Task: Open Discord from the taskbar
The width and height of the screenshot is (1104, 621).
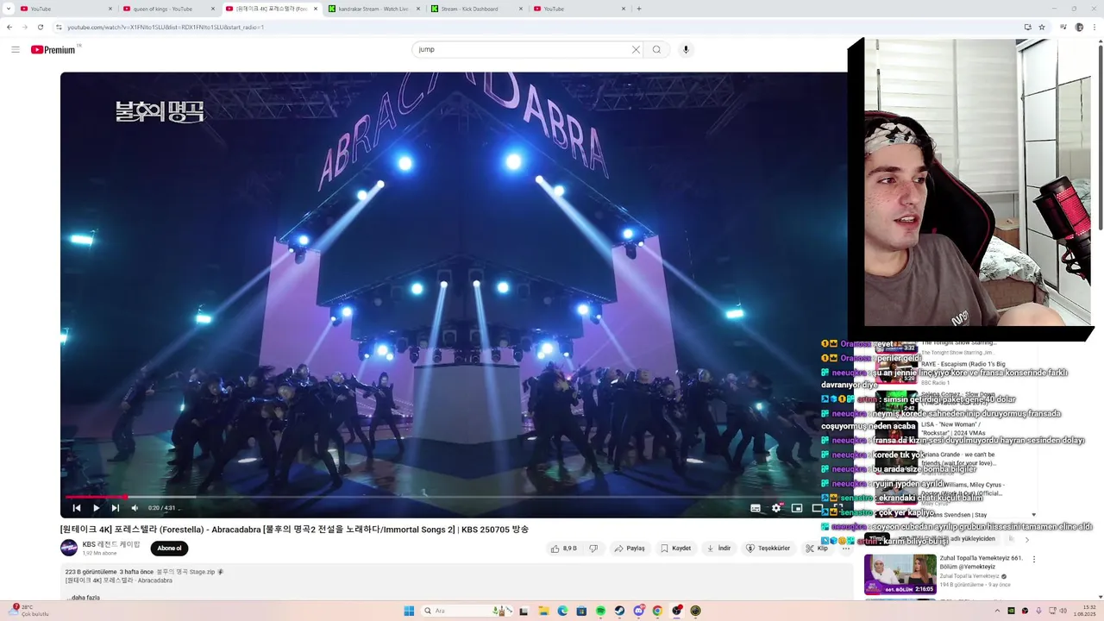Action: pos(638,611)
